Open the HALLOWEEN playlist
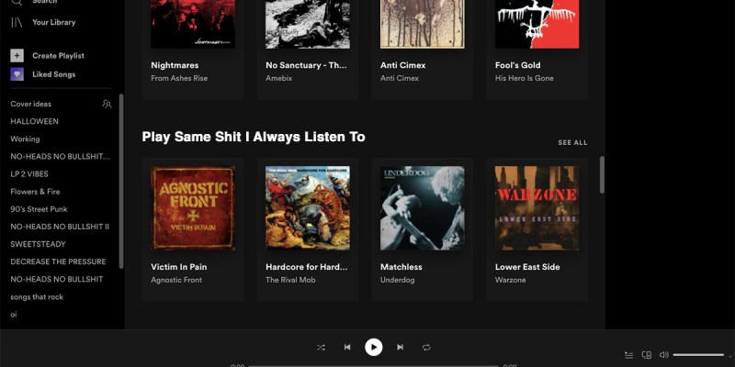735x367 pixels. 35,121
